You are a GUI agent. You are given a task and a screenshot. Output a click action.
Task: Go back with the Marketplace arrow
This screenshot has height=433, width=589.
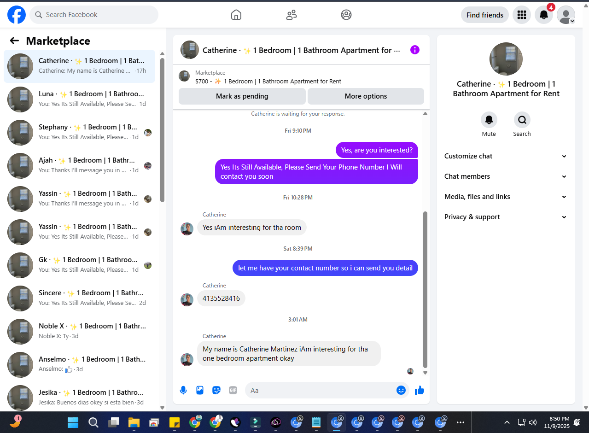pos(14,41)
